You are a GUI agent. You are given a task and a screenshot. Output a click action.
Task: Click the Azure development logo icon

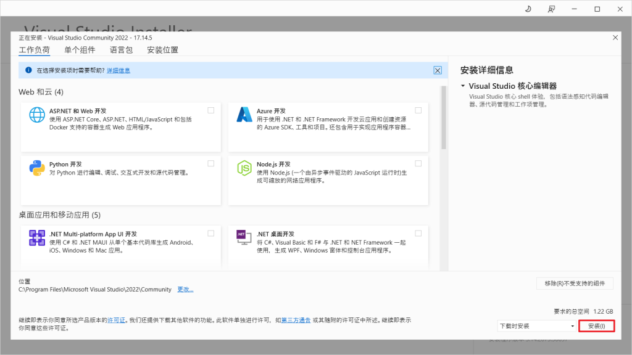click(x=244, y=115)
